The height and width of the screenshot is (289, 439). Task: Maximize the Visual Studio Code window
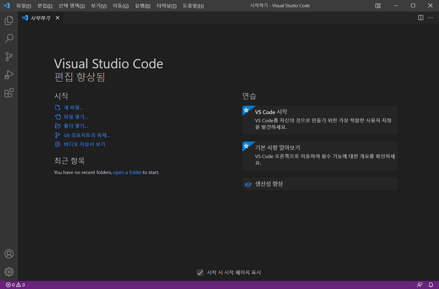[x=413, y=5]
